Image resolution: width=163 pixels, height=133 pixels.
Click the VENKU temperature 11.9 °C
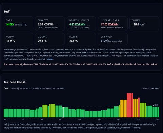[x=11, y=41]
